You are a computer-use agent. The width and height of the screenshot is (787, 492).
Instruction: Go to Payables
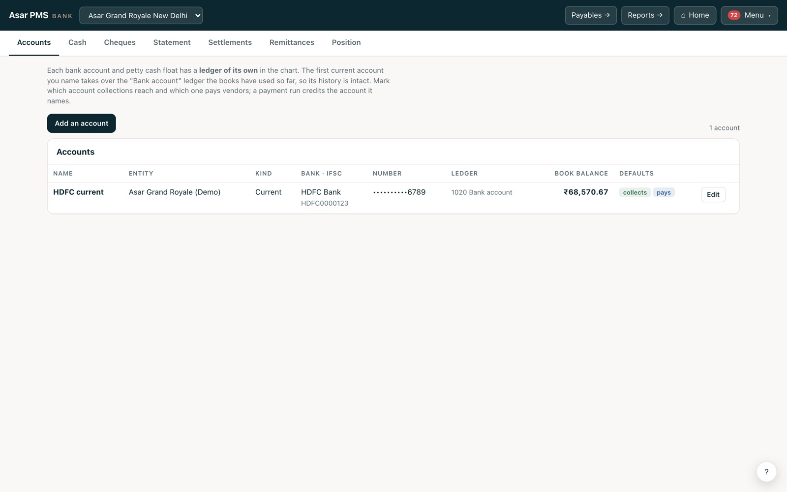[x=590, y=15]
